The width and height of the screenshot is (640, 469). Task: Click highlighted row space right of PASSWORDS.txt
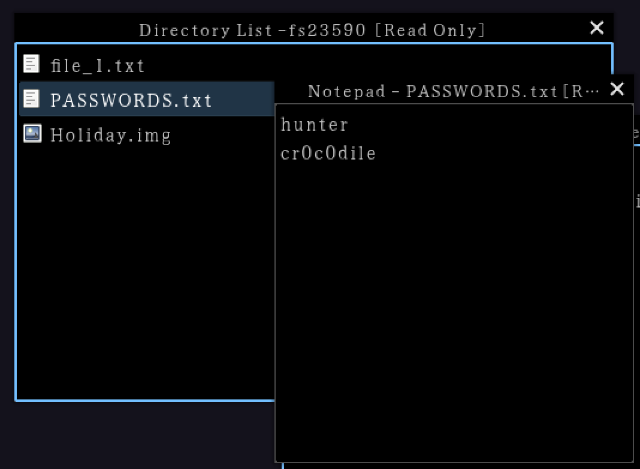tap(243, 99)
